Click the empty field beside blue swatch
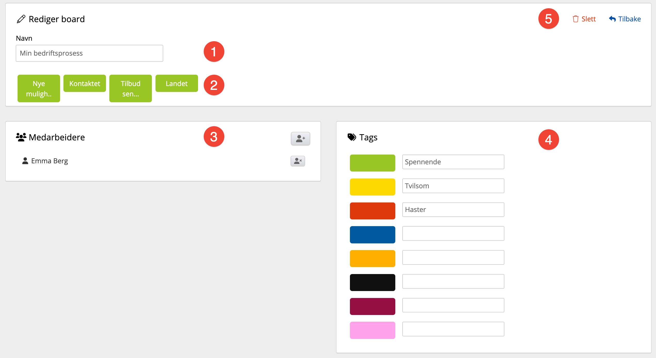 pos(453,234)
